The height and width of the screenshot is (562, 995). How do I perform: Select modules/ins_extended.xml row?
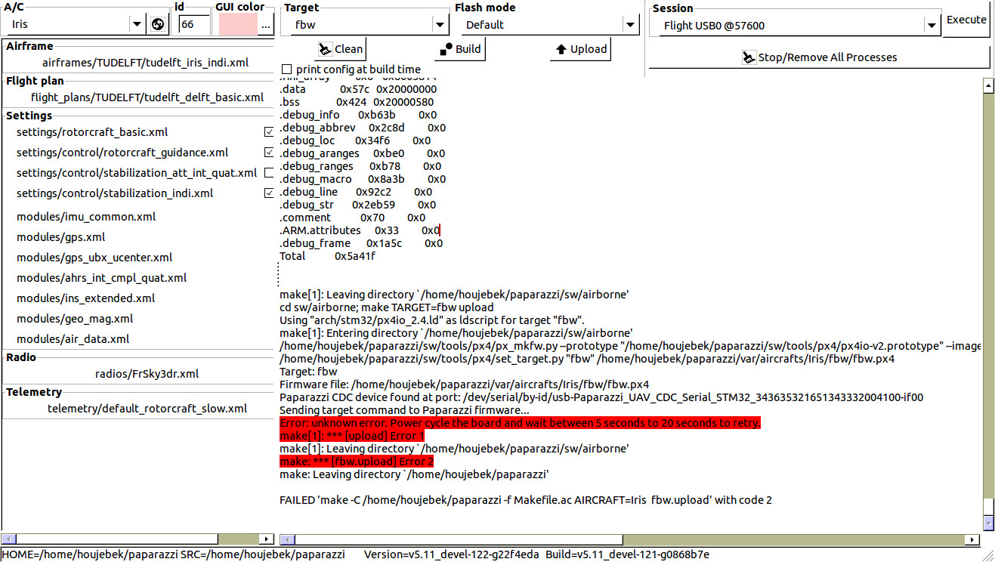(85, 298)
